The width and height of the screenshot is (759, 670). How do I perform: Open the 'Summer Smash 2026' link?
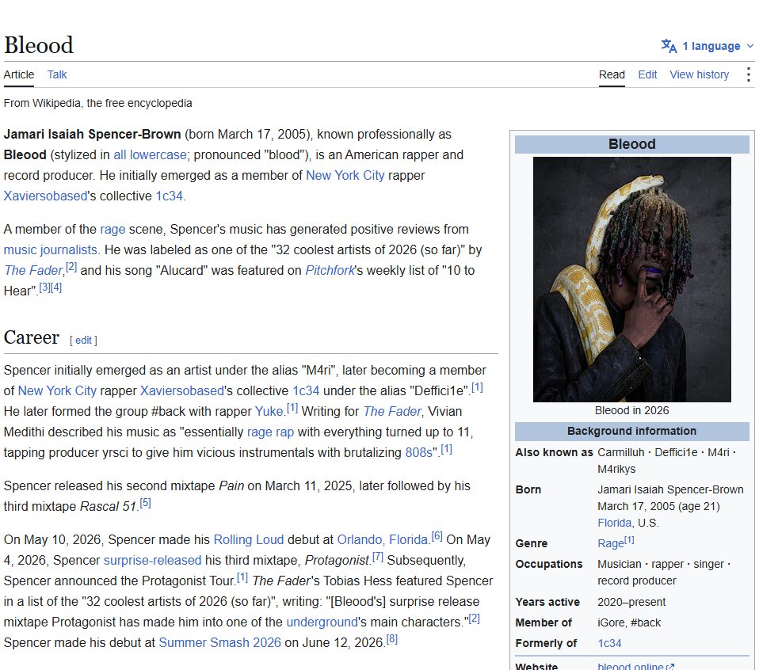(219, 642)
